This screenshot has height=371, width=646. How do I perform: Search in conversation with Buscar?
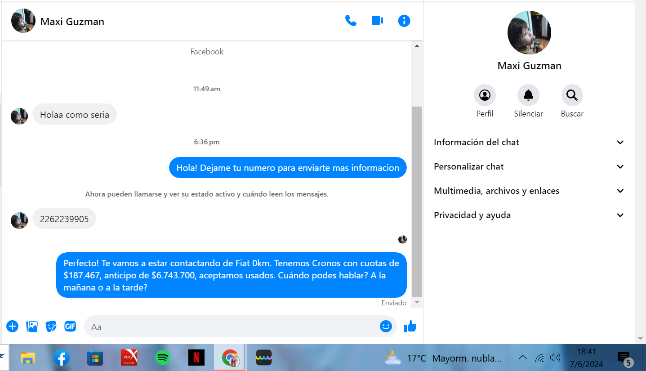(x=572, y=95)
